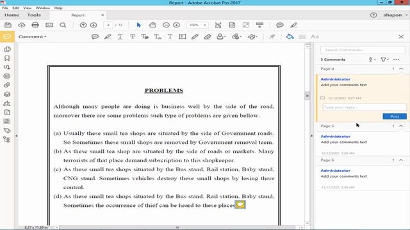Select the Underline text tool

click(x=120, y=37)
